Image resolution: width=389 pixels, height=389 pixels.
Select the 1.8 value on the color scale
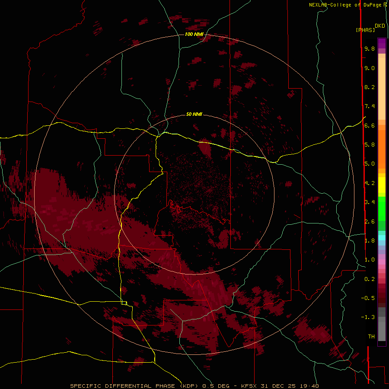(370, 240)
